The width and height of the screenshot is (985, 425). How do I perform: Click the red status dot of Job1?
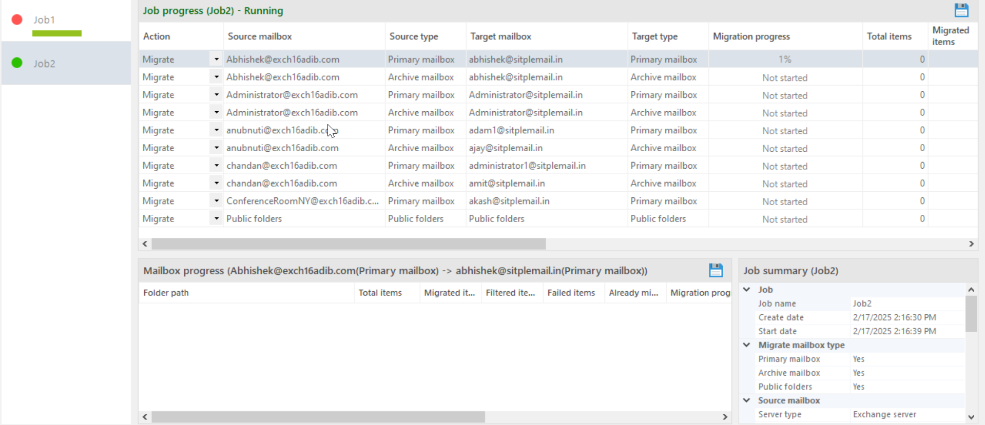click(17, 19)
